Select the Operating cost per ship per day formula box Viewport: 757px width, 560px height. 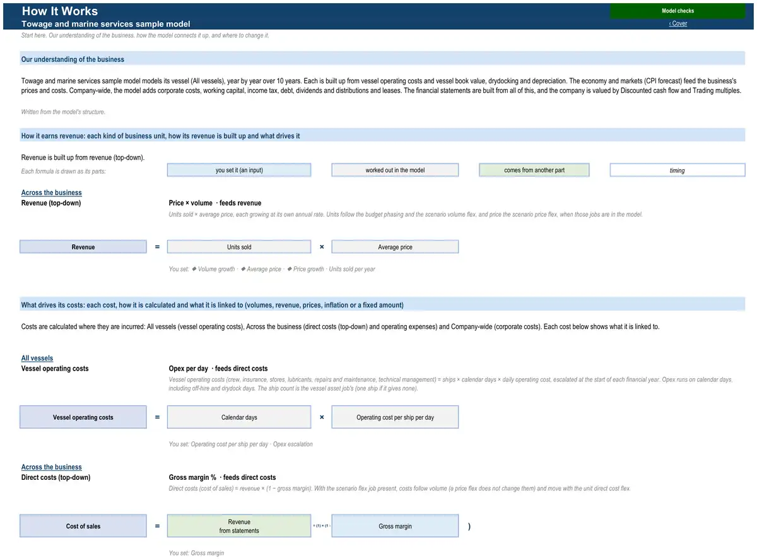[395, 417]
